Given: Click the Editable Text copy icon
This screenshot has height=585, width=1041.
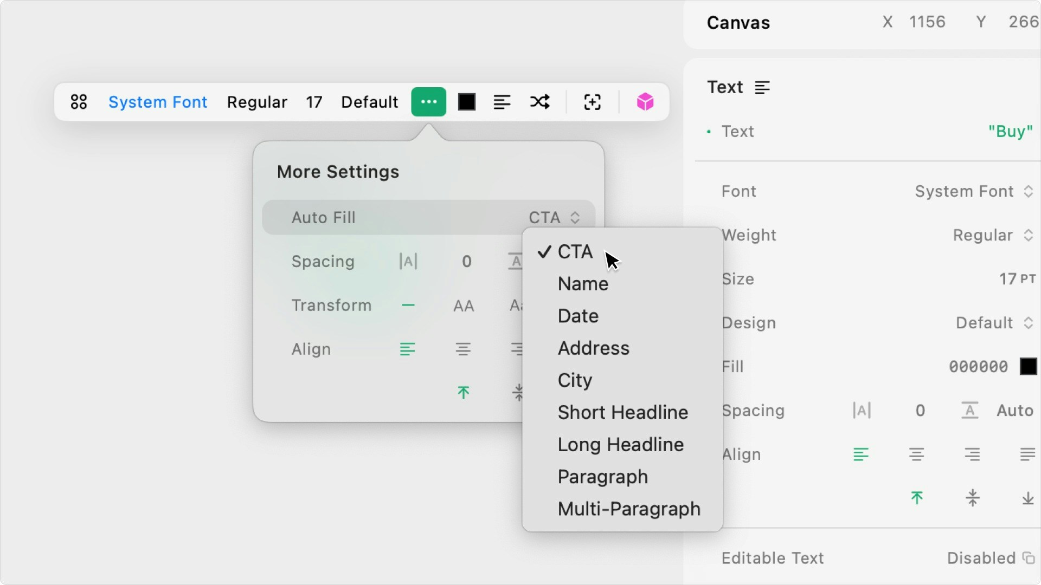Looking at the screenshot, I should tap(1028, 558).
